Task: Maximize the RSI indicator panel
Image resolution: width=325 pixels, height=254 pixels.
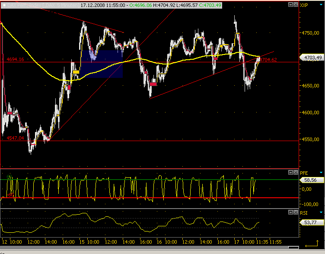Action: click(290, 212)
